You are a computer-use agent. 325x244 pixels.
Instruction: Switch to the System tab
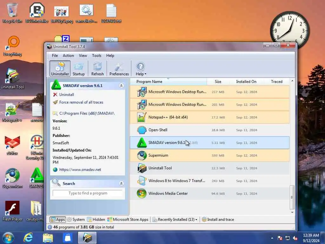(x=76, y=220)
